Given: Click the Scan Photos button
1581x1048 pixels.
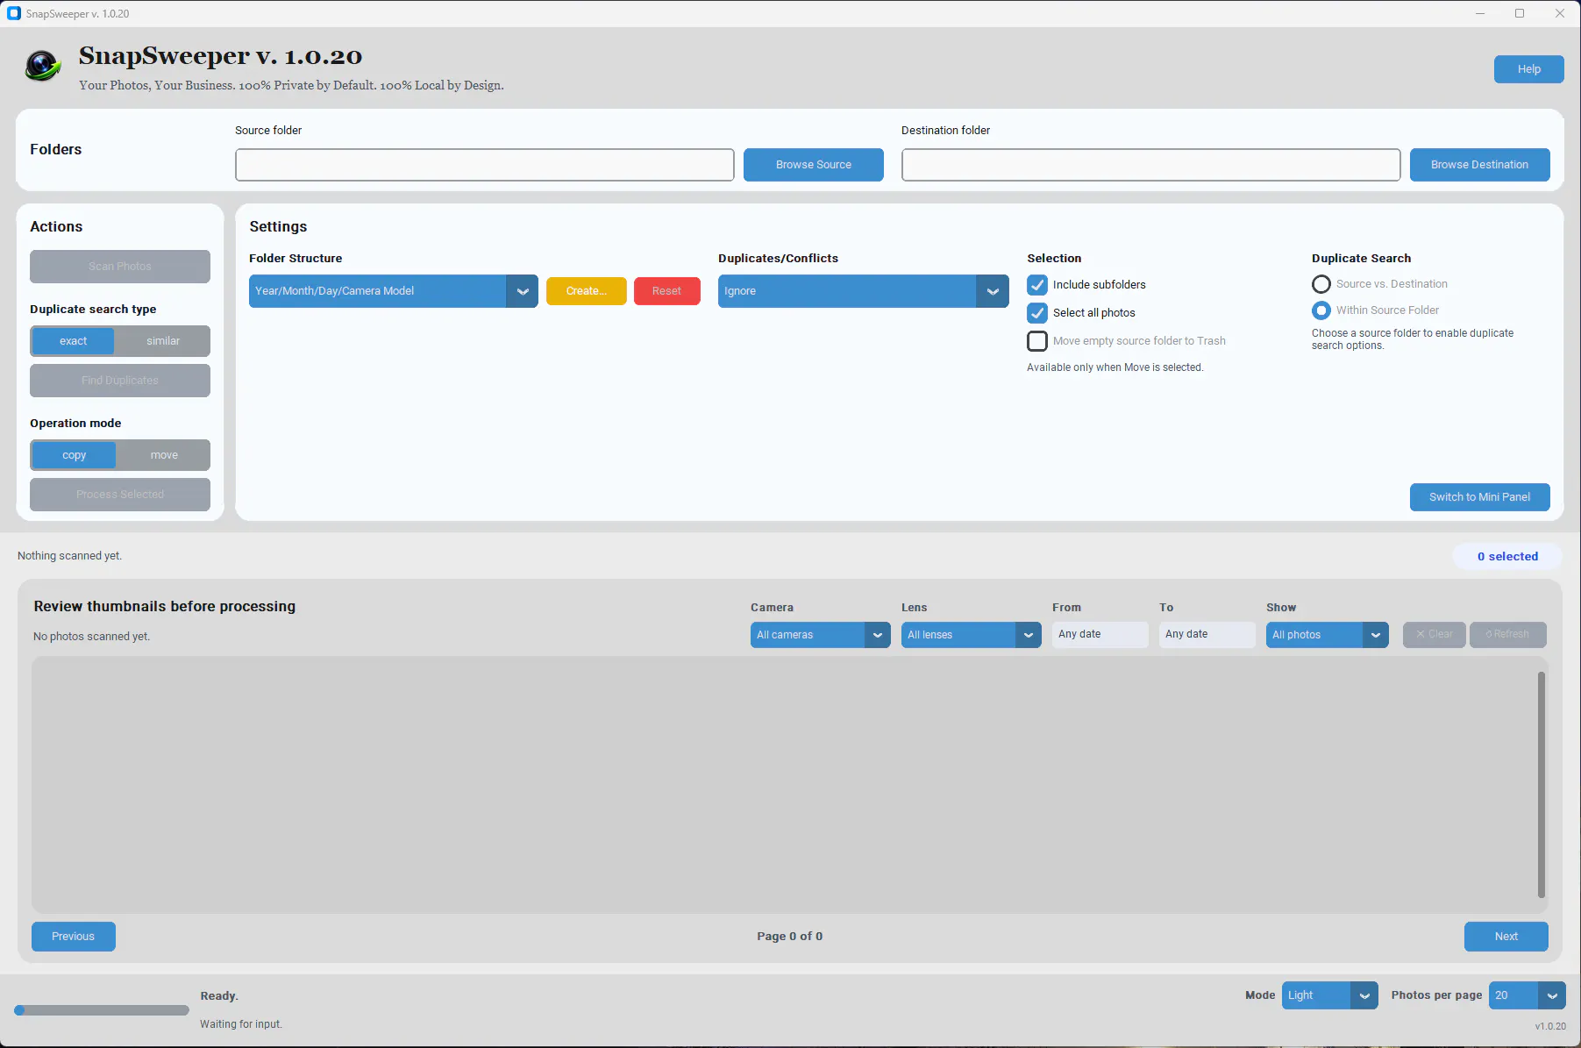Looking at the screenshot, I should (x=120, y=267).
